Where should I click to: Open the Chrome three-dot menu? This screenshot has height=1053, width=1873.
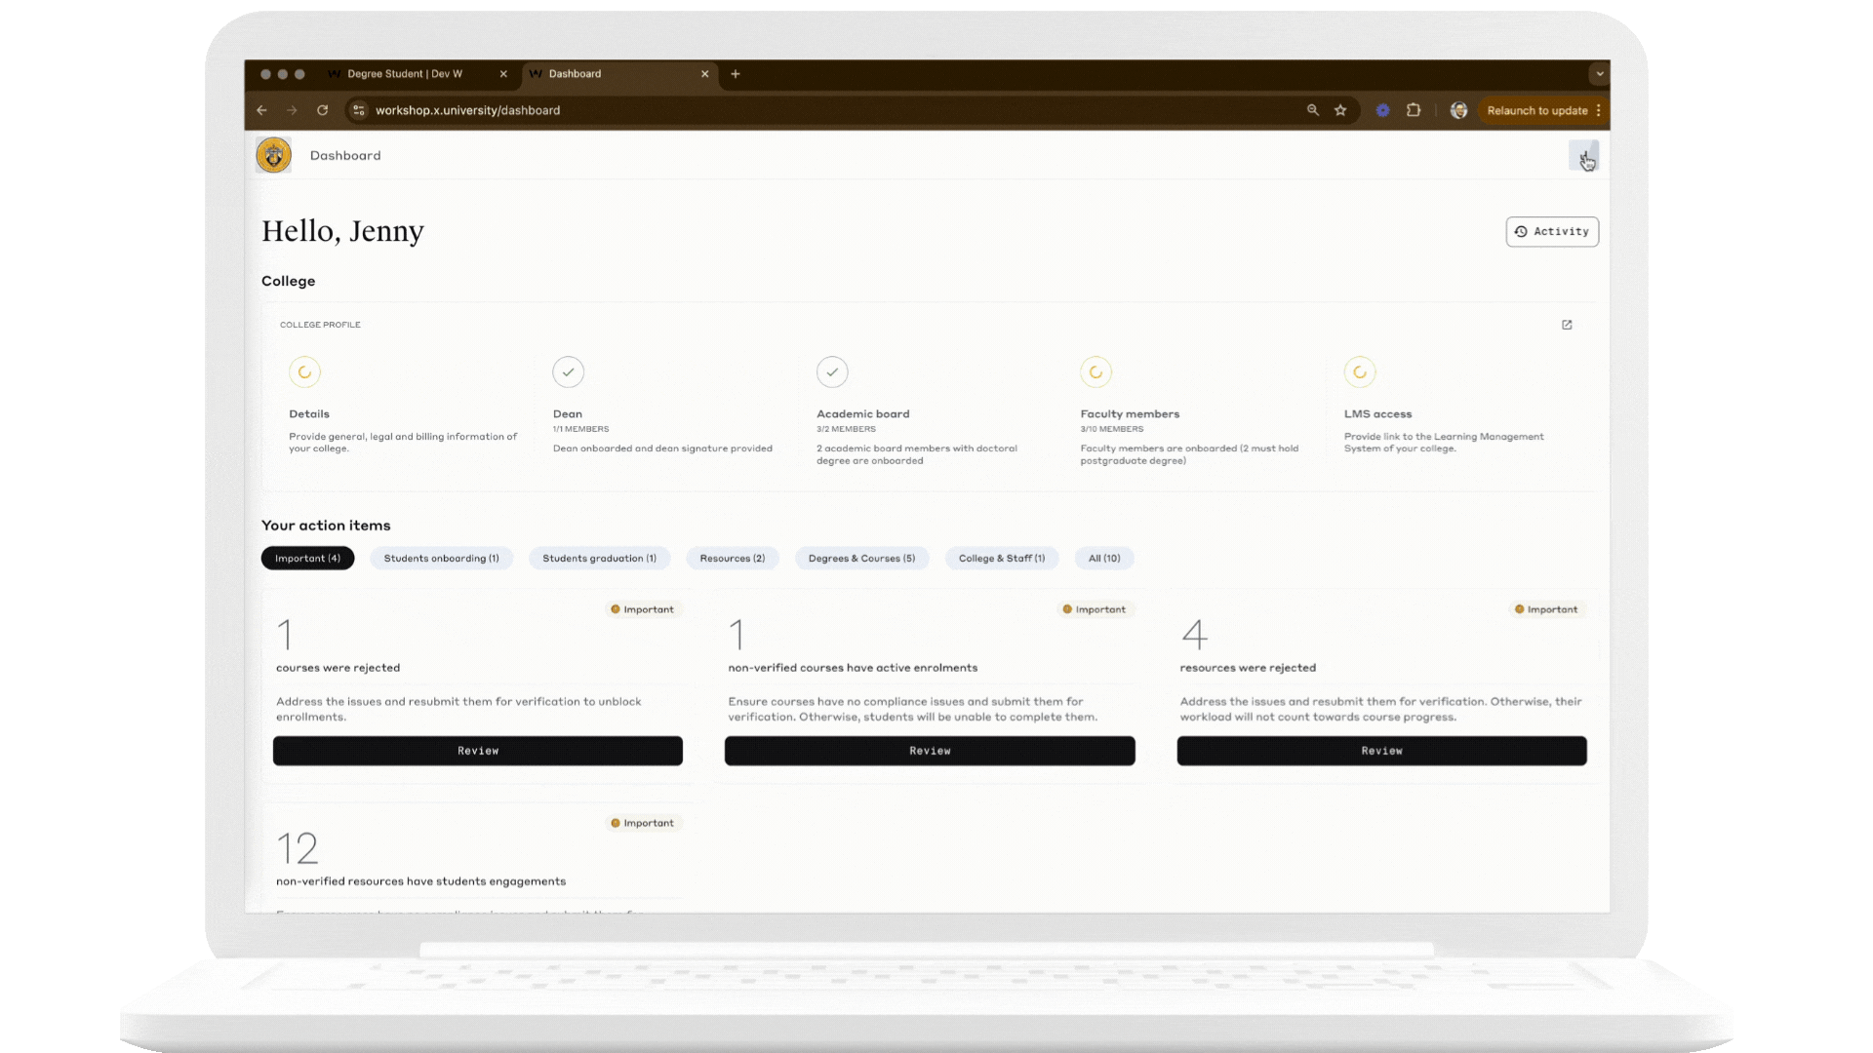point(1598,110)
